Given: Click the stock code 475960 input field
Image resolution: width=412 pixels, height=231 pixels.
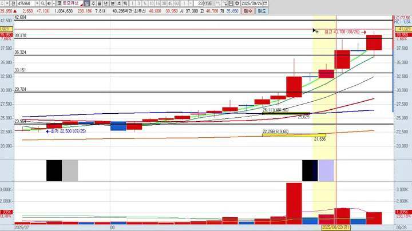Looking at the screenshot, I should point(26,3).
